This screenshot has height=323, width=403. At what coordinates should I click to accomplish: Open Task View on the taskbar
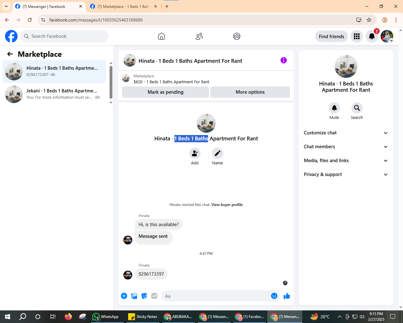point(53,317)
